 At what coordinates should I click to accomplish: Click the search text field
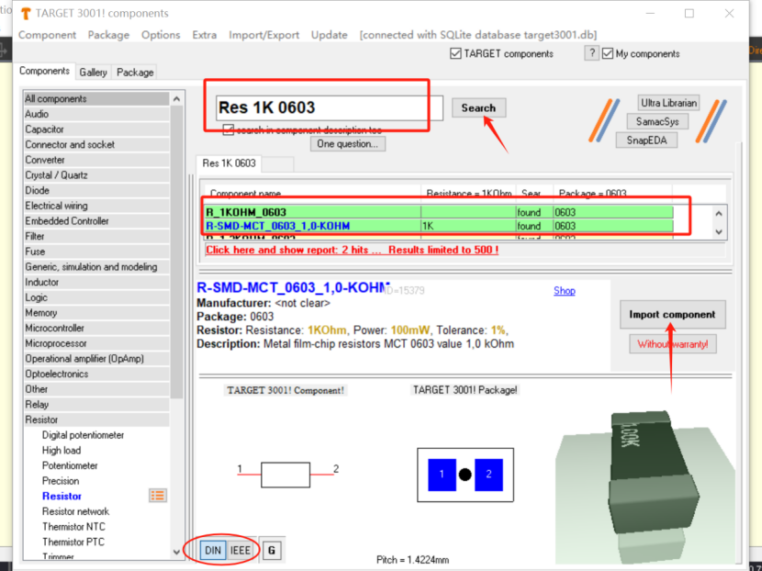click(x=329, y=107)
